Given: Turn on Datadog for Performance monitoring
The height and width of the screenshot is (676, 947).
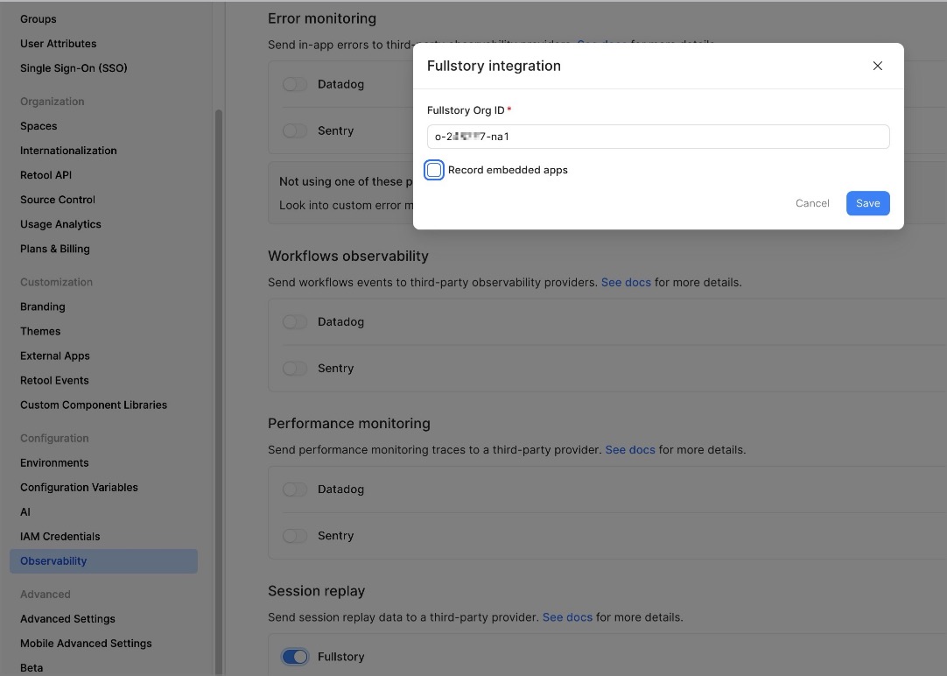Looking at the screenshot, I should [295, 489].
